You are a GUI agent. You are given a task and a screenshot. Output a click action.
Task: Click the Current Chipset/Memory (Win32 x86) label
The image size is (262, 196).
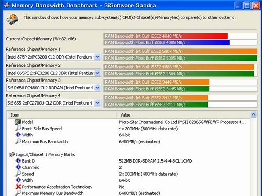(x=41, y=39)
